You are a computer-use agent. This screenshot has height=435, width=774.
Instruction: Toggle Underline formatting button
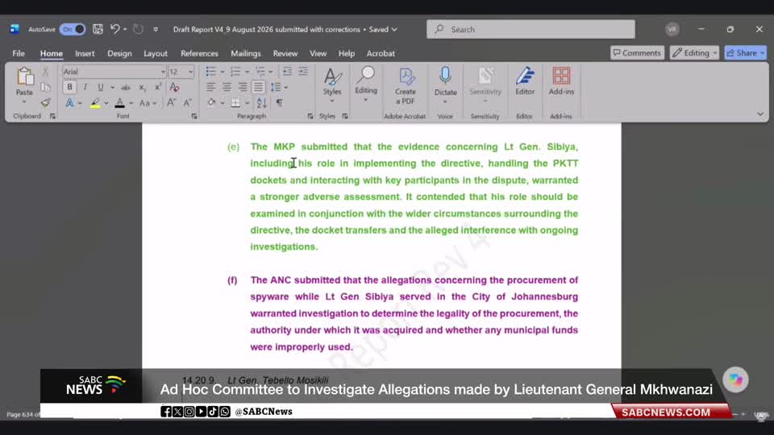click(x=100, y=87)
